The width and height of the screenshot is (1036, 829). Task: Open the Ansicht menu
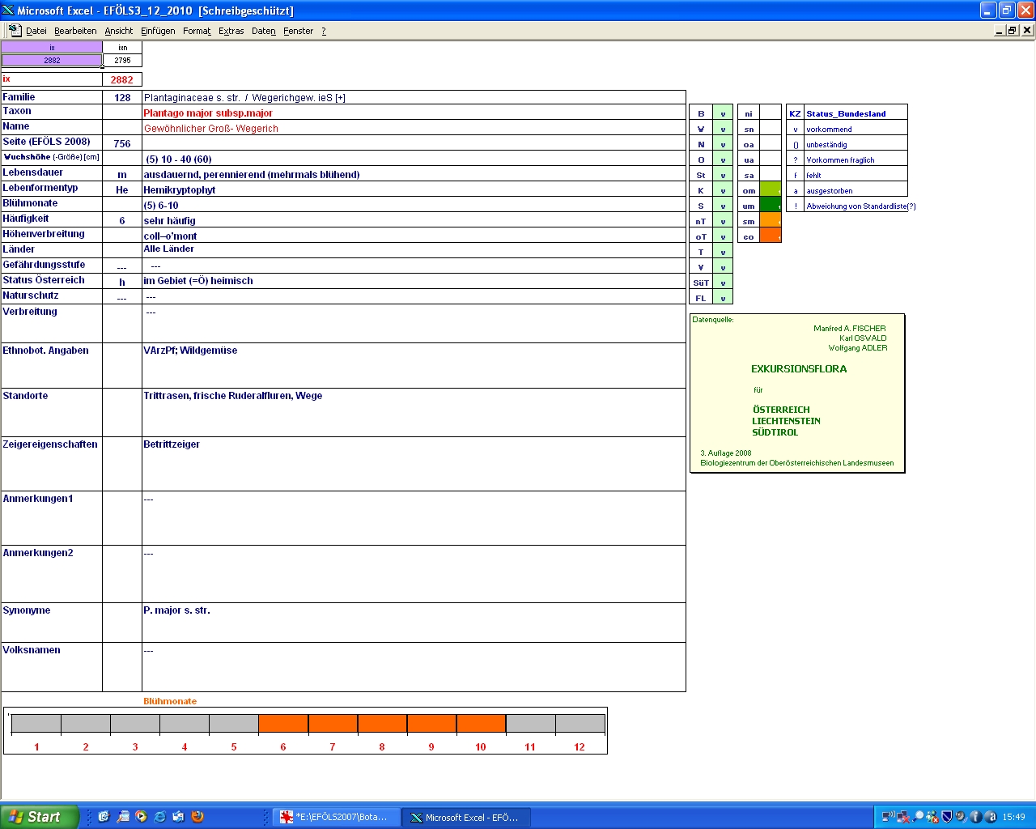118,31
